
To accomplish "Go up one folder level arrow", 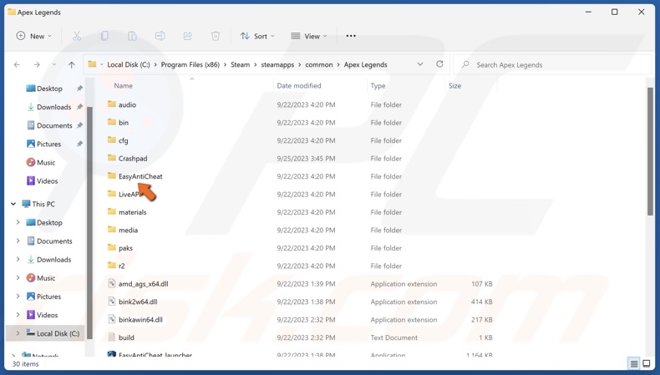I will (x=72, y=65).
